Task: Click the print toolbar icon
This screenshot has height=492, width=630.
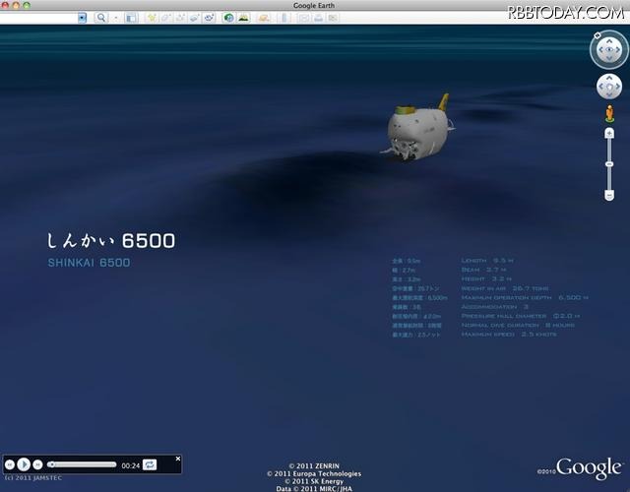Action: pyautogui.click(x=318, y=18)
